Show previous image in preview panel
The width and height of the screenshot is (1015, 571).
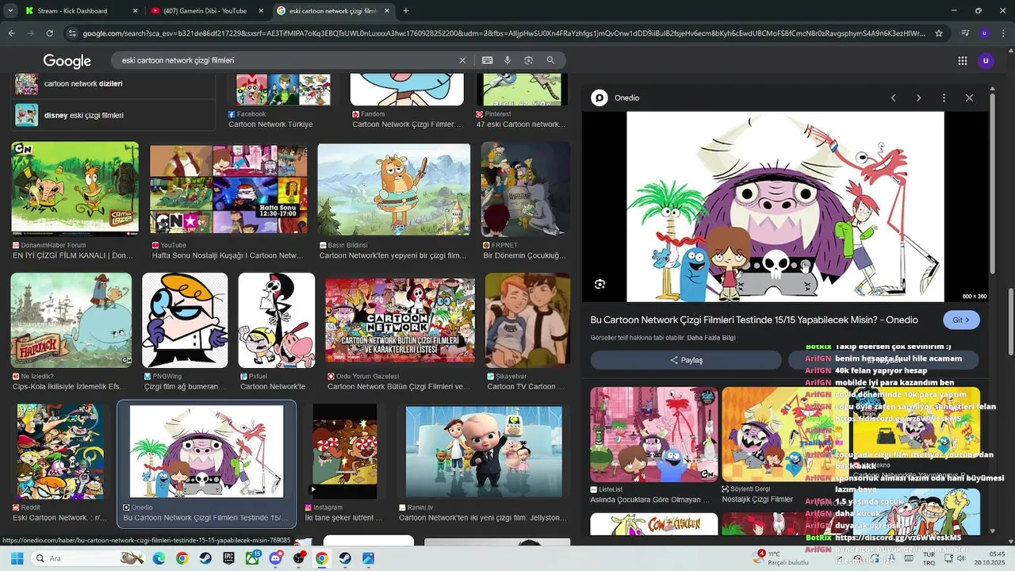click(x=893, y=98)
